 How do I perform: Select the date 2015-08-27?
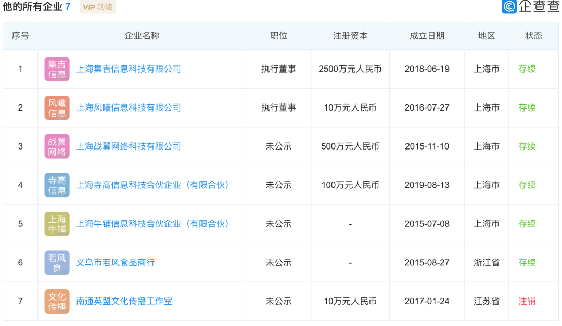(x=427, y=263)
